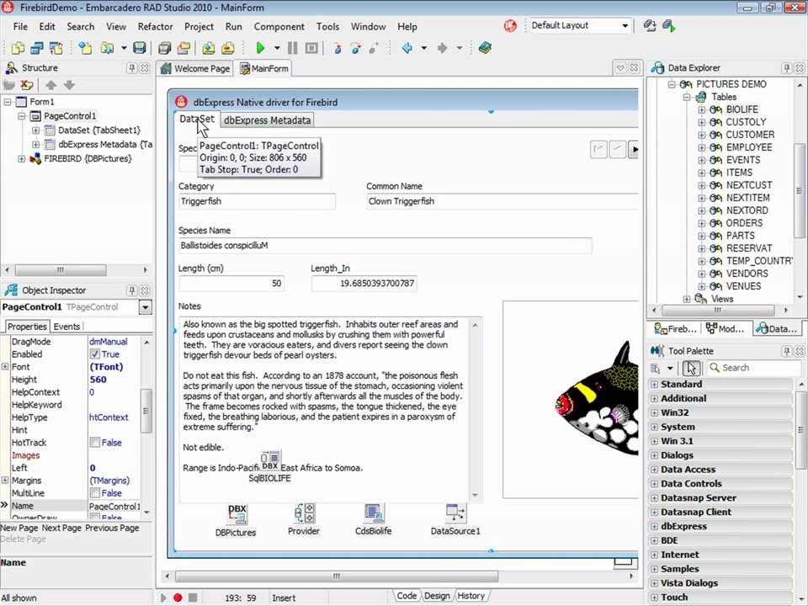The image size is (808, 606).
Task: Click the move down arrow in Structure pane
Action: [x=69, y=85]
